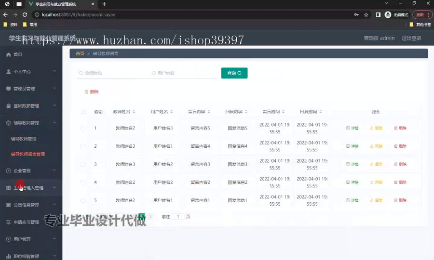
Task: Sort by 留言内容 column arrows
Action: pos(209,112)
